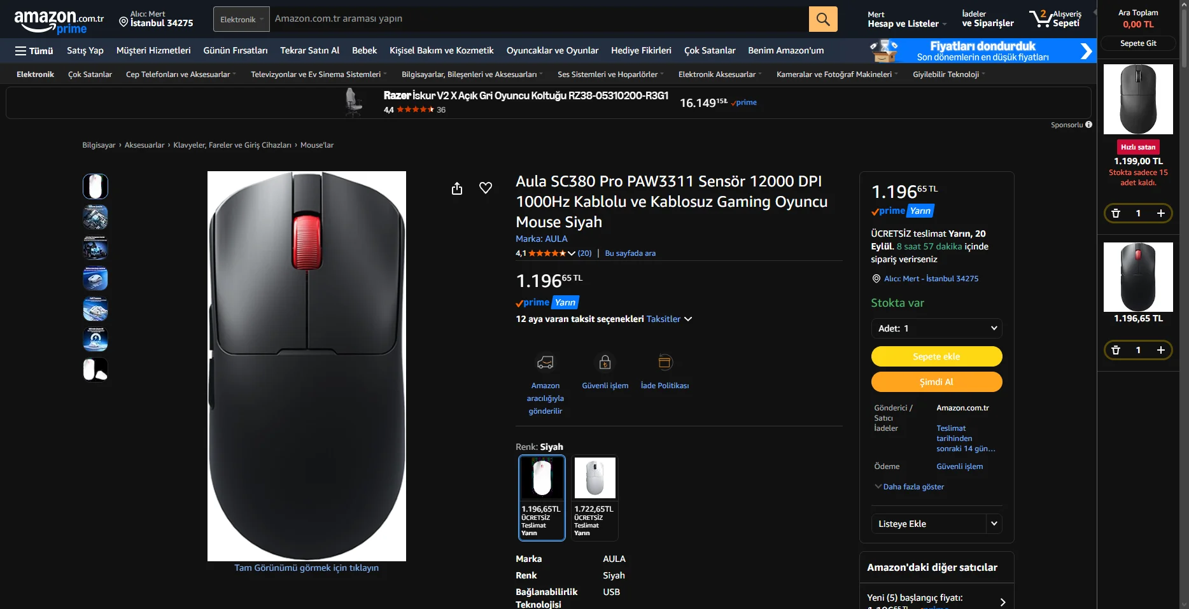Open the (20) reviews link
This screenshot has width=1189, height=609.
point(584,253)
